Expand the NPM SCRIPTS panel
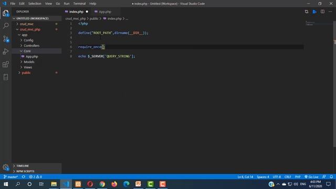Viewport: 336px width, 189px height. click(37, 171)
